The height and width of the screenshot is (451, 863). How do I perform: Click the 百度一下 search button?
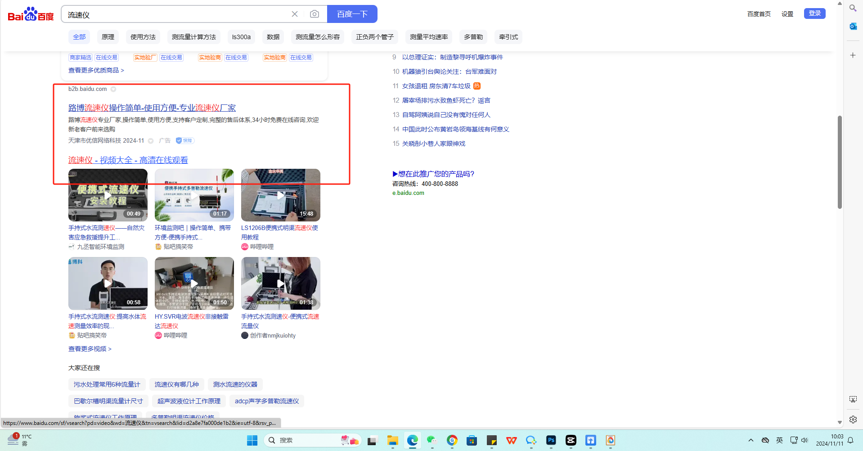(x=352, y=14)
